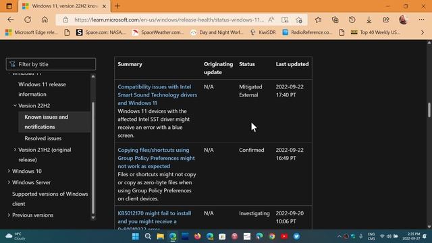Open Immersive Reader icon in address bar
This screenshot has width=432, height=243.
[285, 20]
